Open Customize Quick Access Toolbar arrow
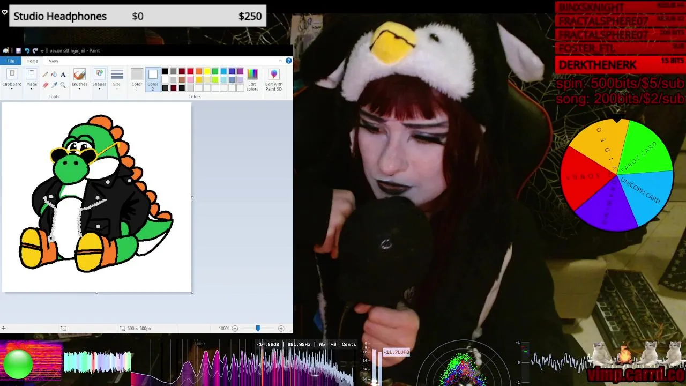Viewport: 686px width, 386px height. pyautogui.click(x=42, y=51)
